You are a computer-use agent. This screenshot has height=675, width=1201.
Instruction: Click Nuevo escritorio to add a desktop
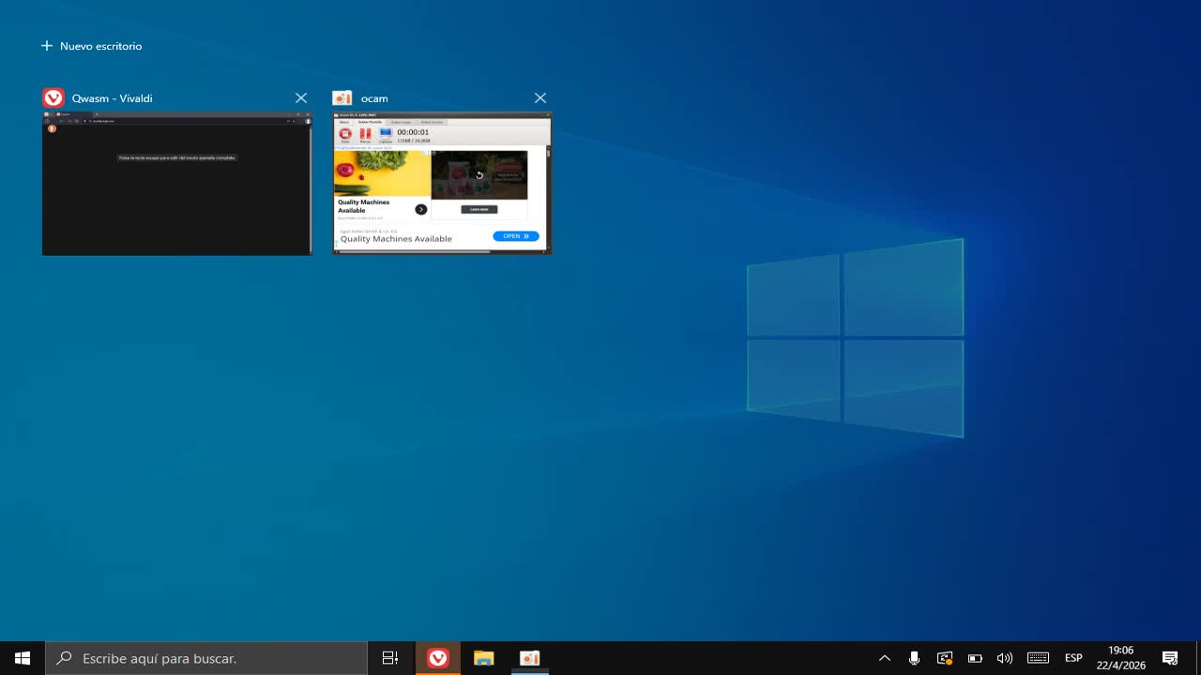point(92,46)
